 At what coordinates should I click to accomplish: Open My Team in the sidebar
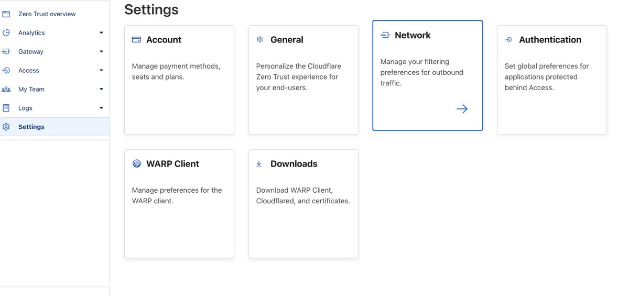(31, 90)
